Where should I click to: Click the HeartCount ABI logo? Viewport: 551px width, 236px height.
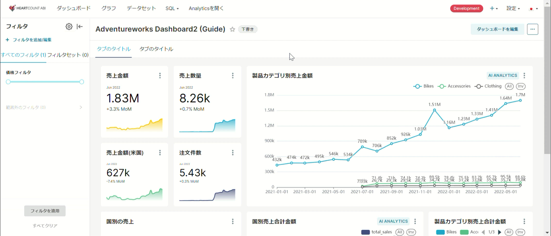click(x=27, y=8)
